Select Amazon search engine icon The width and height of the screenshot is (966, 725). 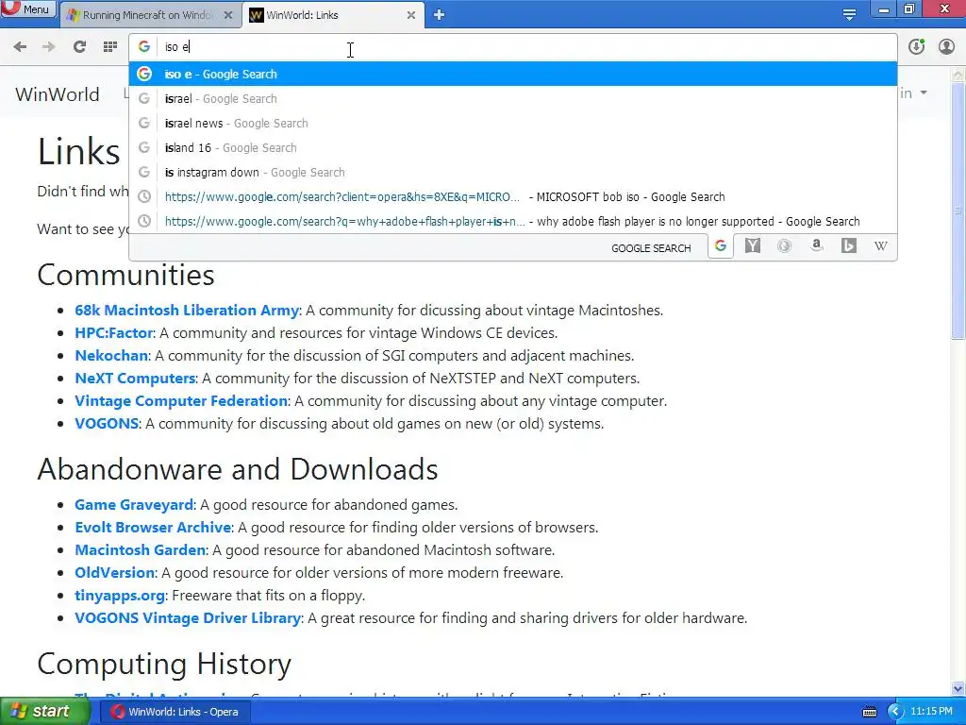click(x=816, y=246)
